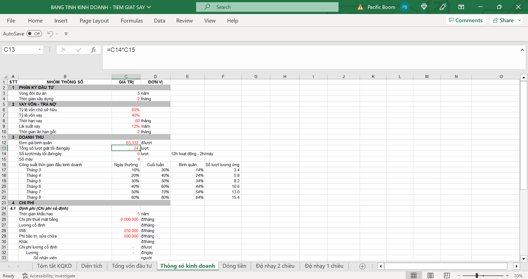Click the Normal view icon in status bar
This screenshot has width=528, height=279.
pyautogui.click(x=414, y=275)
